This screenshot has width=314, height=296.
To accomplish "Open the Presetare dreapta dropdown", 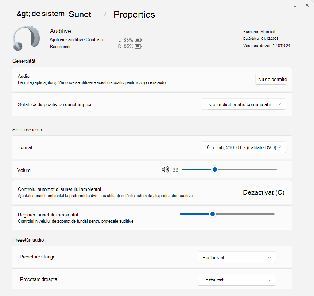I will point(237,280).
